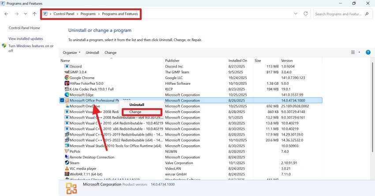Select Discord install date 8/27/2025
Viewport: 375px width, 196px height.
[x=236, y=66]
